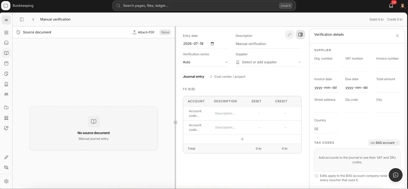Open the bank institution icon in sidebar
The height and width of the screenshot is (189, 408).
click(6, 118)
